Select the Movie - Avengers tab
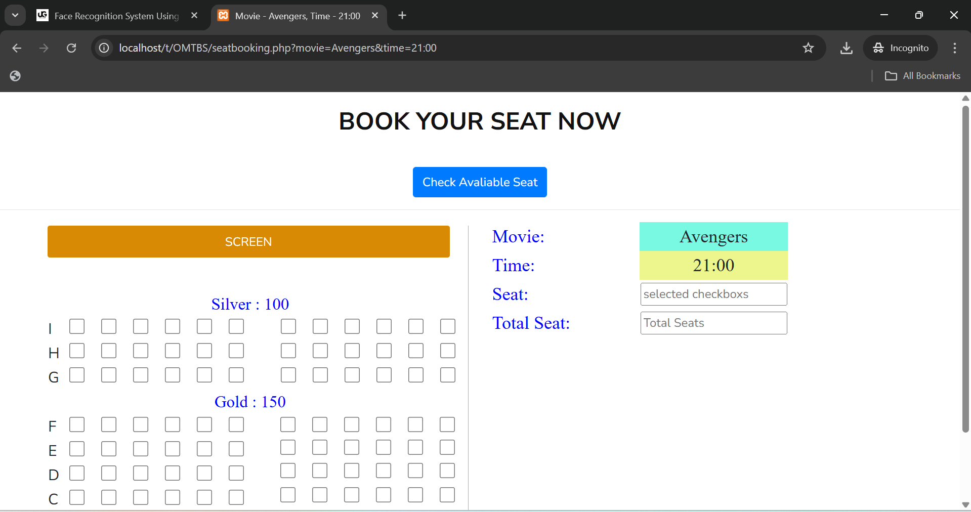 point(299,16)
